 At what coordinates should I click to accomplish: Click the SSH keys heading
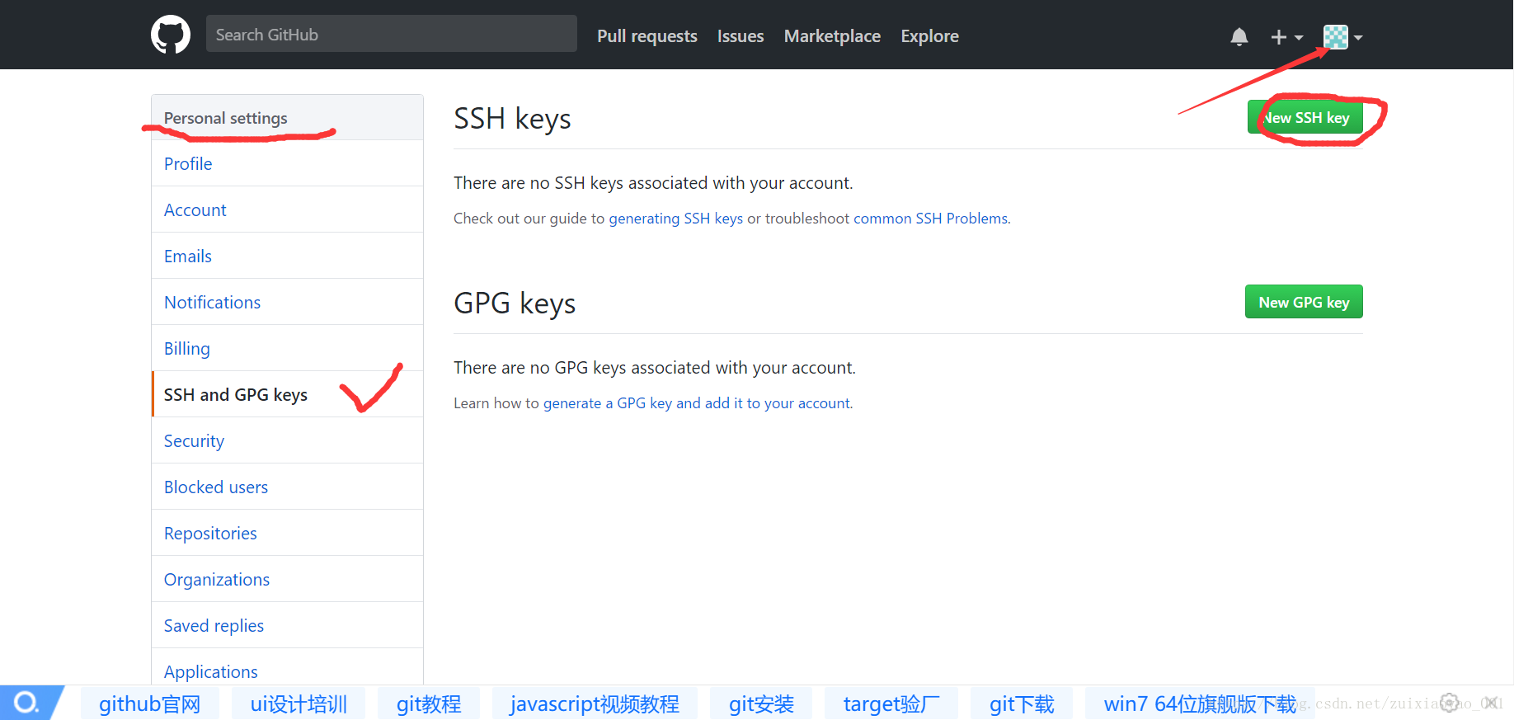[512, 119]
